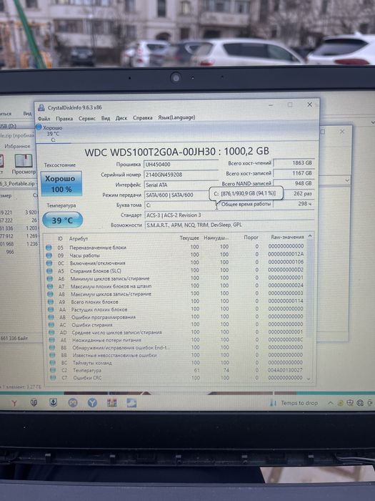Click the Стандарт field showing ACS-3
The height and width of the screenshot is (501, 375).
pyautogui.click(x=229, y=215)
